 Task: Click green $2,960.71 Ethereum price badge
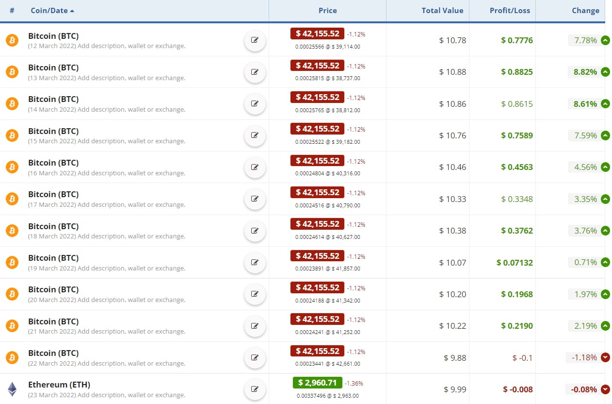[x=318, y=383]
